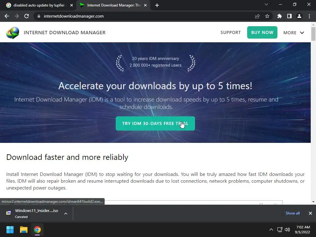Image resolution: width=316 pixels, height=237 pixels.
Task: Select the Internet Download Manager tab
Action: pos(113,5)
